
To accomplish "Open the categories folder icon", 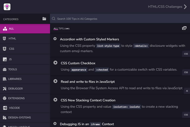I will click(x=44, y=19).
